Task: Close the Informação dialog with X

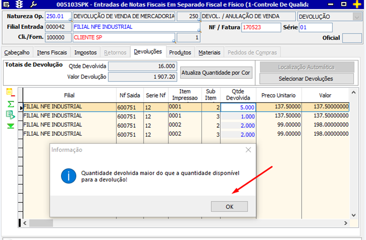Action: tap(248, 150)
